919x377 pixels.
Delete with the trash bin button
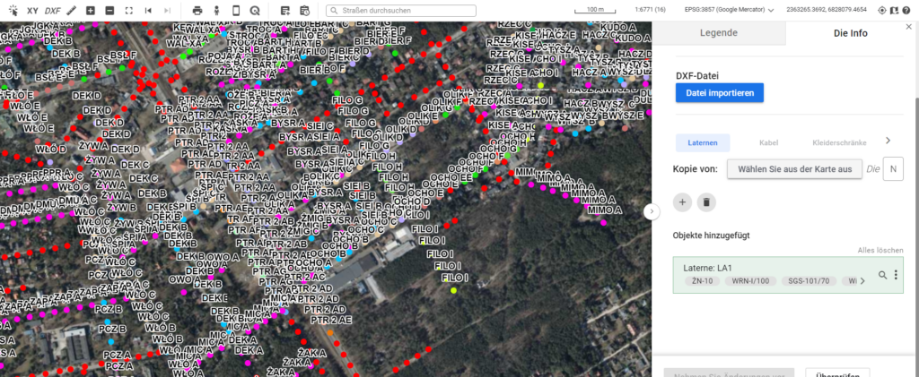(x=706, y=202)
